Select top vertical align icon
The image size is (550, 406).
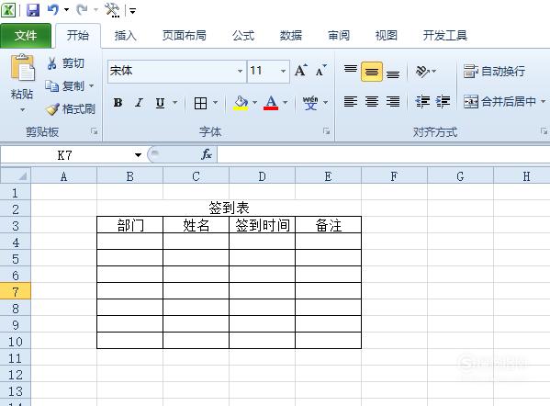[351, 71]
